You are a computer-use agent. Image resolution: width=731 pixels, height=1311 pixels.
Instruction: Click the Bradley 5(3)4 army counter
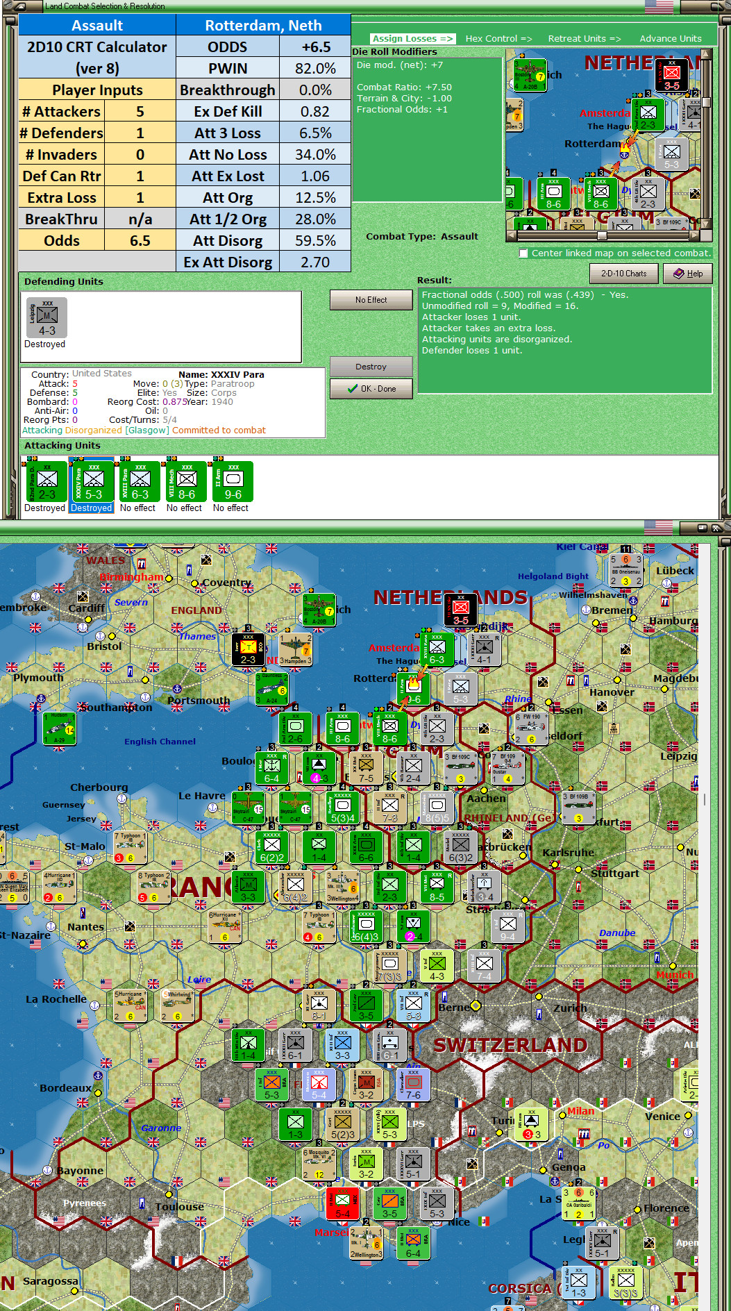[343, 808]
